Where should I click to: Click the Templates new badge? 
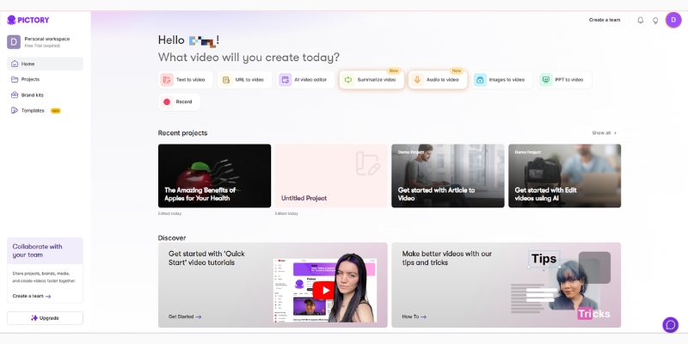55,111
